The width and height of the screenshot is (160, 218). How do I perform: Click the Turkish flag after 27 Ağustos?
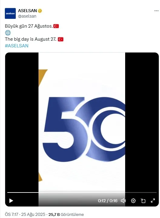[56, 26]
